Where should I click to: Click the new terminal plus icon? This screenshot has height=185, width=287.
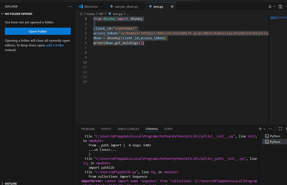260,129
